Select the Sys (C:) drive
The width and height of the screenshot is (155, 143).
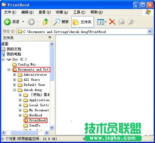pos(19,59)
